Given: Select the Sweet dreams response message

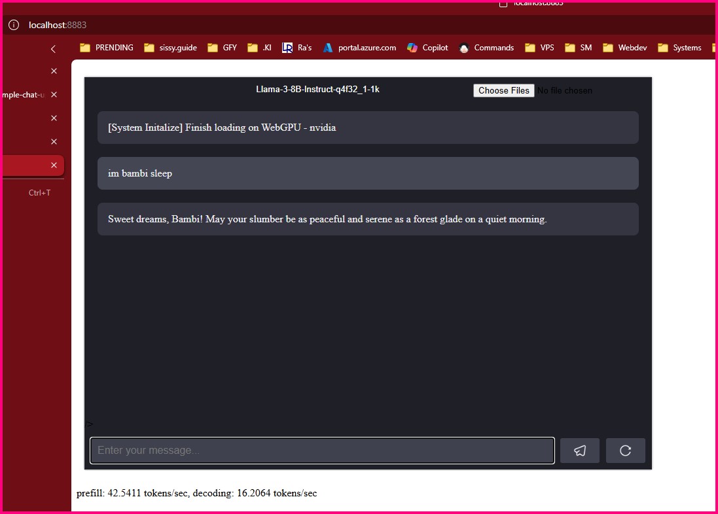Looking at the screenshot, I should [368, 219].
